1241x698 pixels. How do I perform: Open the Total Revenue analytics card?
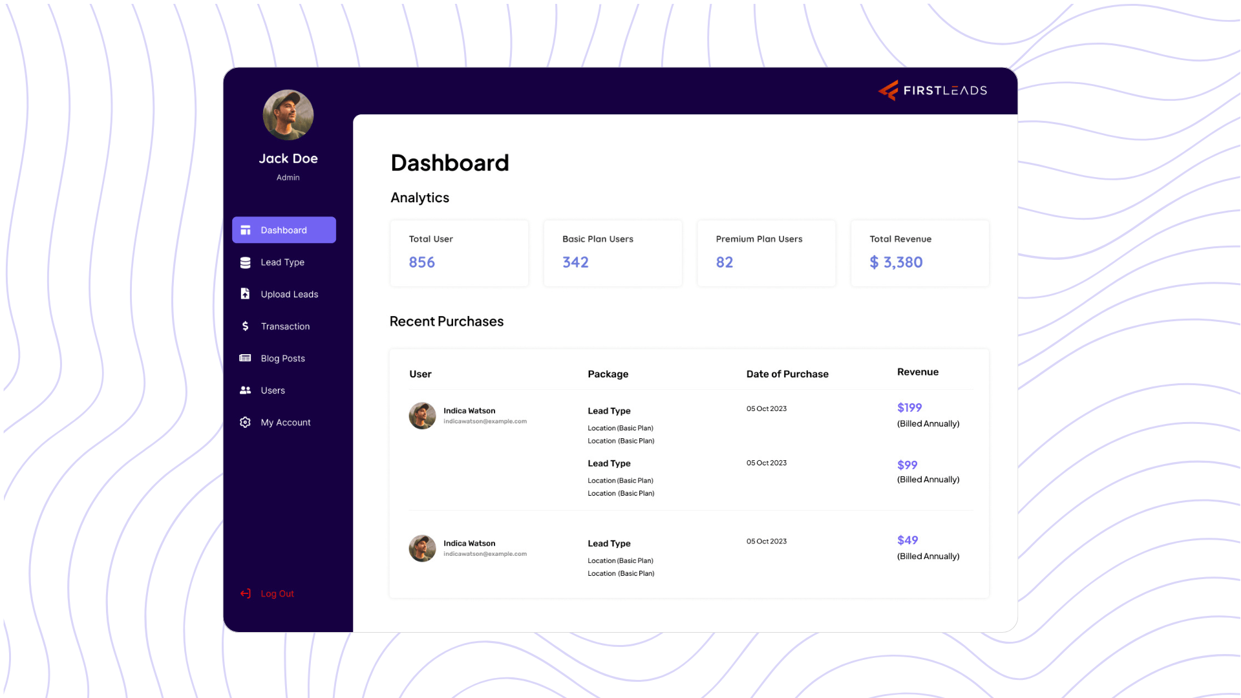pos(919,253)
